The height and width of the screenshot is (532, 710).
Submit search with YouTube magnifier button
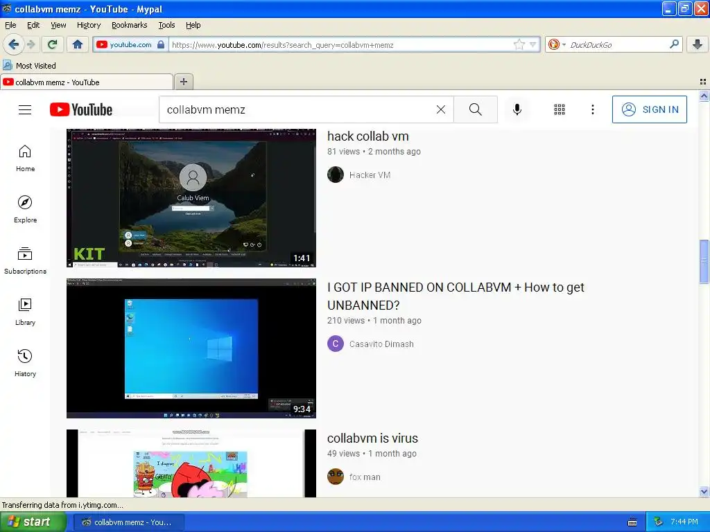[x=476, y=109]
